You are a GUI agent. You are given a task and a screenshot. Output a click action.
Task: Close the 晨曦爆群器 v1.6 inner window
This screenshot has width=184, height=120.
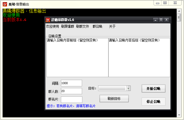[x=166, y=20]
